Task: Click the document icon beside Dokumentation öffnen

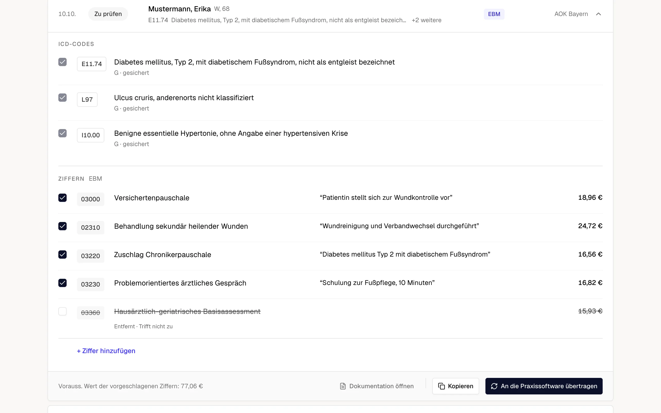Action: point(343,386)
